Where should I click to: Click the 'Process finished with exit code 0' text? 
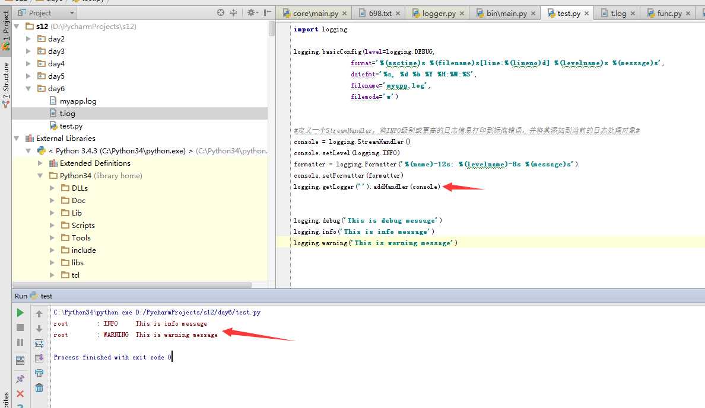(x=112, y=357)
